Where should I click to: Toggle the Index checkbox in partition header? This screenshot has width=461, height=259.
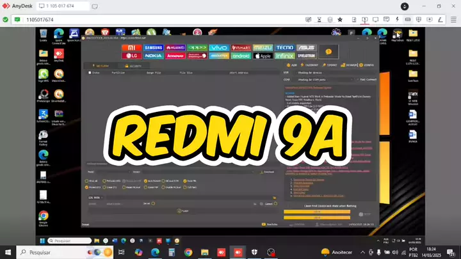tap(89, 73)
